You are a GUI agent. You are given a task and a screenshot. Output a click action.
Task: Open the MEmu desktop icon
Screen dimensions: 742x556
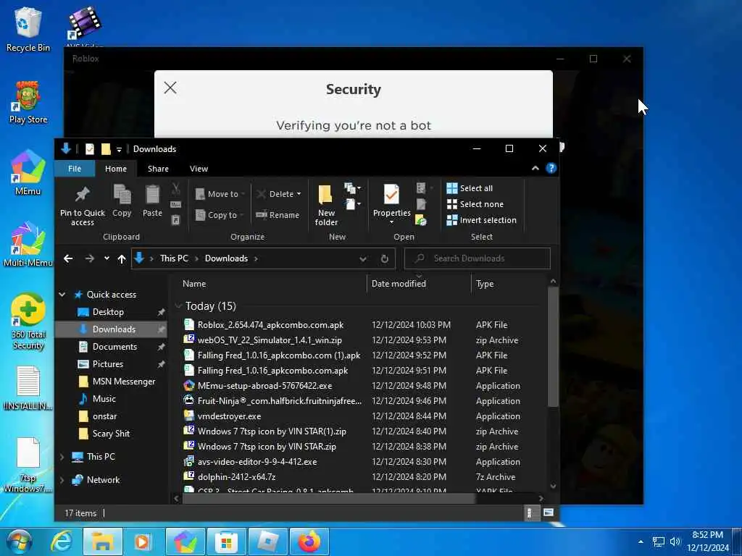pos(28,172)
